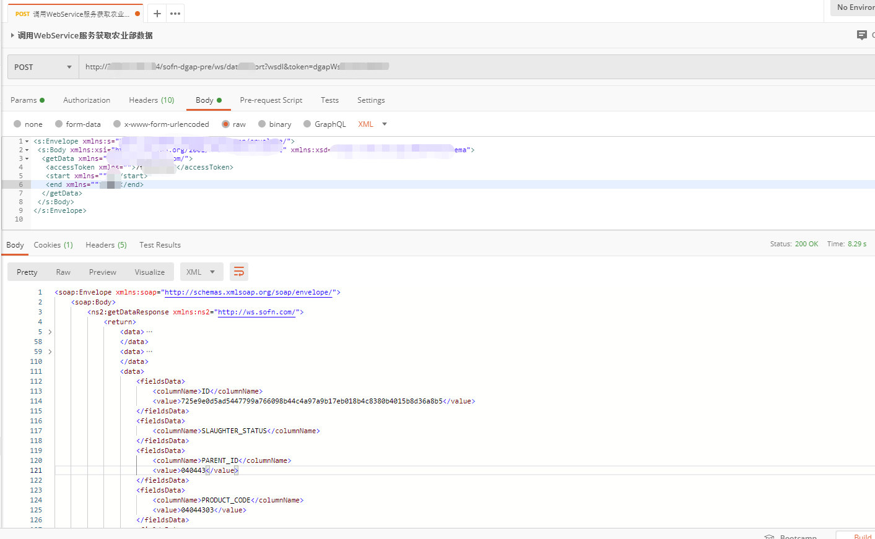Viewport: 875px width, 539px height.
Task: Toggle line wrapping in the response viewer
Action: click(239, 271)
